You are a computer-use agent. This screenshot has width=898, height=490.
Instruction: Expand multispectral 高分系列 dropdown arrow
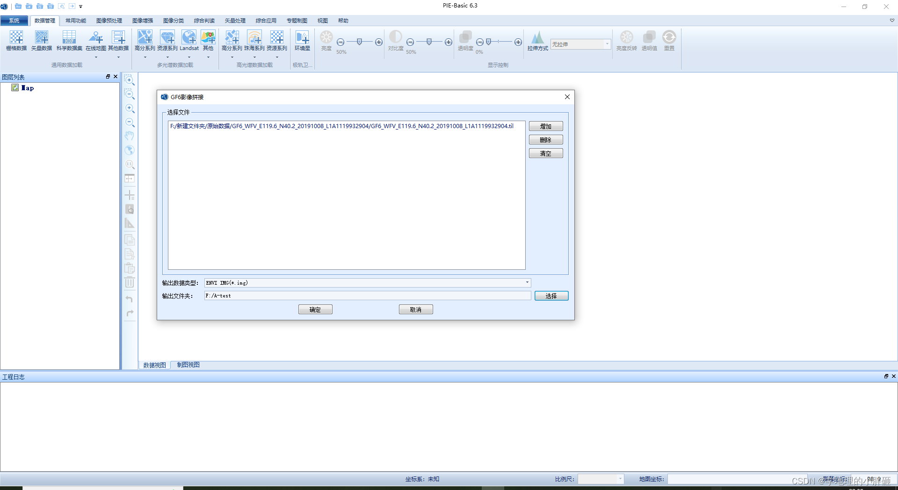[145, 57]
